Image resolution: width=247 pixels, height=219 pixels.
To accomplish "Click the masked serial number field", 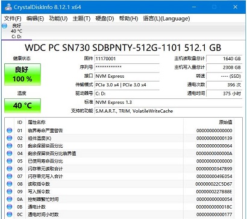I will (127, 68).
